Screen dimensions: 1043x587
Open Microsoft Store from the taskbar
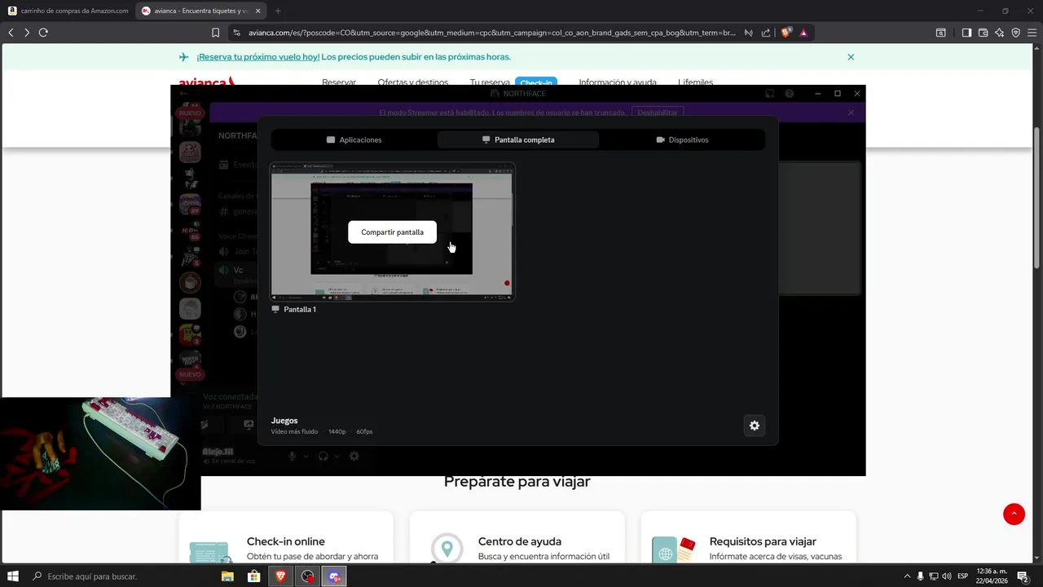tap(254, 576)
